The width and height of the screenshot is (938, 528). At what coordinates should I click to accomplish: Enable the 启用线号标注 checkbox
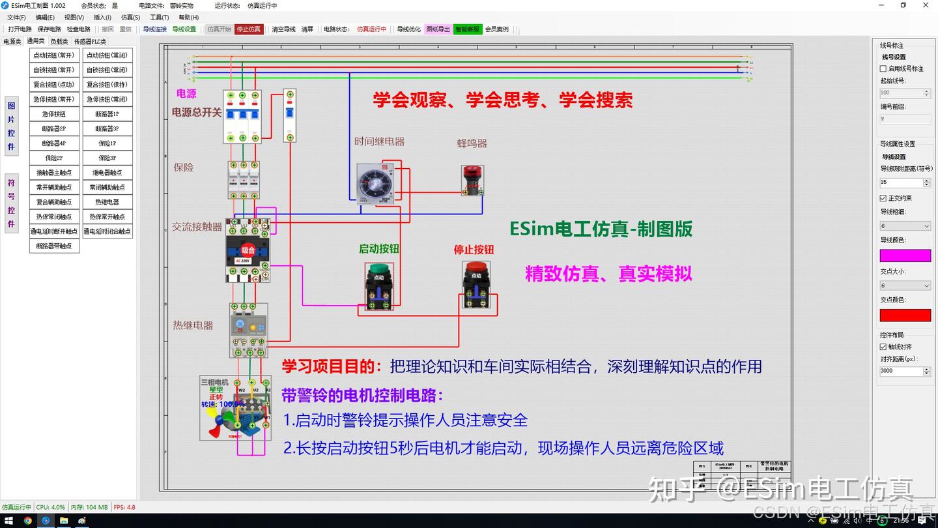[883, 68]
